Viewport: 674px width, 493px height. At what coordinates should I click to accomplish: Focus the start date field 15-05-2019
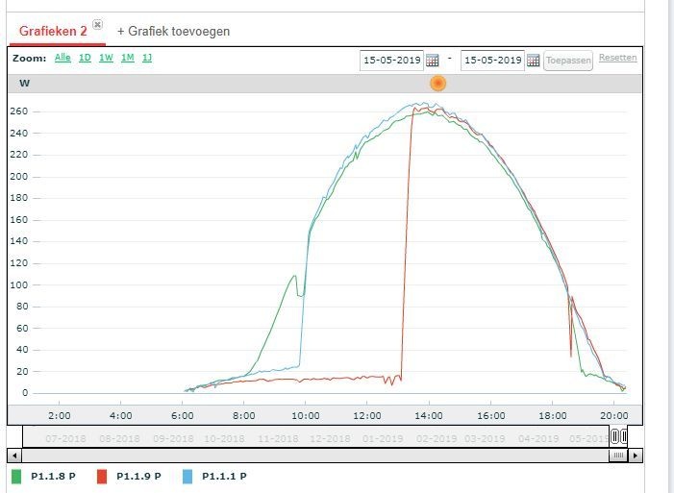click(391, 61)
